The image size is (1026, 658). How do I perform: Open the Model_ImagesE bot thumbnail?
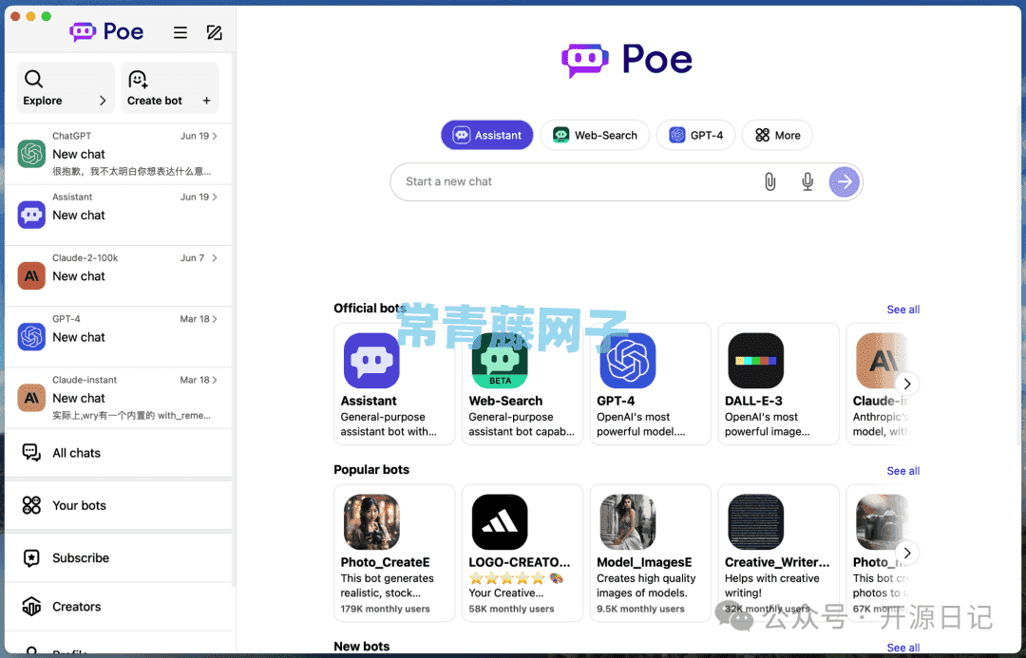628,522
